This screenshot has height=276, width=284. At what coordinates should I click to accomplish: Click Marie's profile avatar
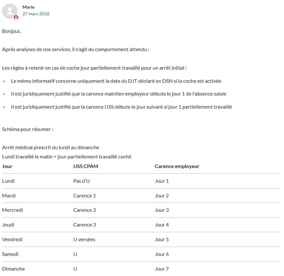point(10,11)
